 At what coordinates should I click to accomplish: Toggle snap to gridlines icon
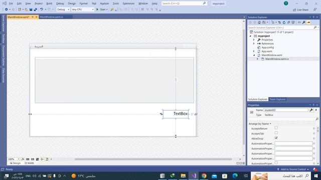(33, 159)
